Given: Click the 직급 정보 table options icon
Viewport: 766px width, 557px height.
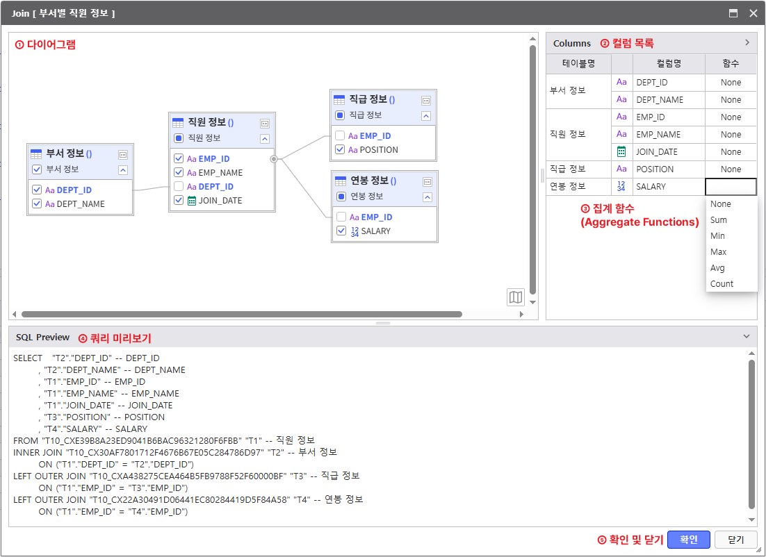Looking at the screenshot, I should 426,100.
